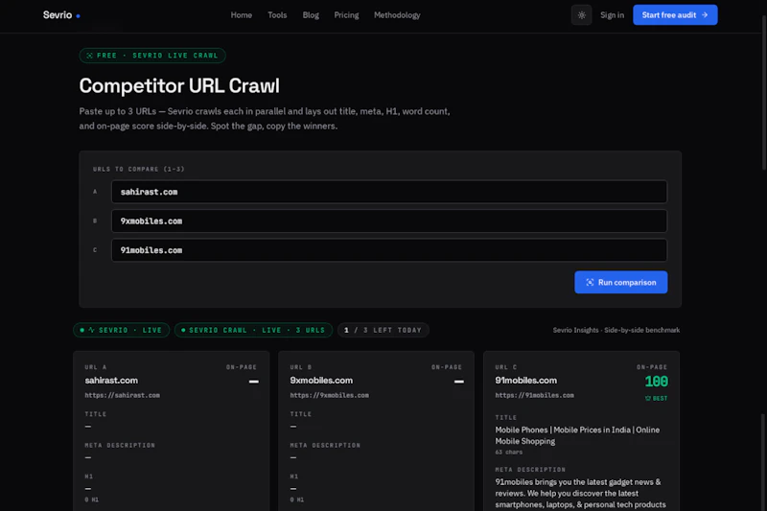Click the https://9xmobiles.com URL text
The height and width of the screenshot is (511, 767).
[329, 395]
